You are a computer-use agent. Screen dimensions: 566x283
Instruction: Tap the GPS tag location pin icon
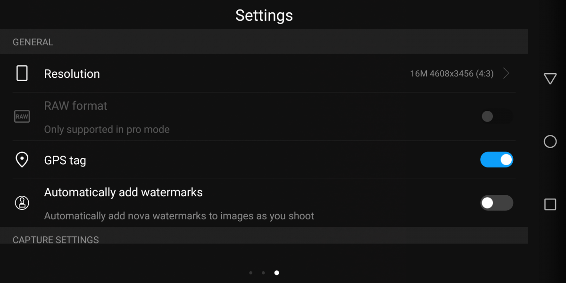pyautogui.click(x=22, y=160)
